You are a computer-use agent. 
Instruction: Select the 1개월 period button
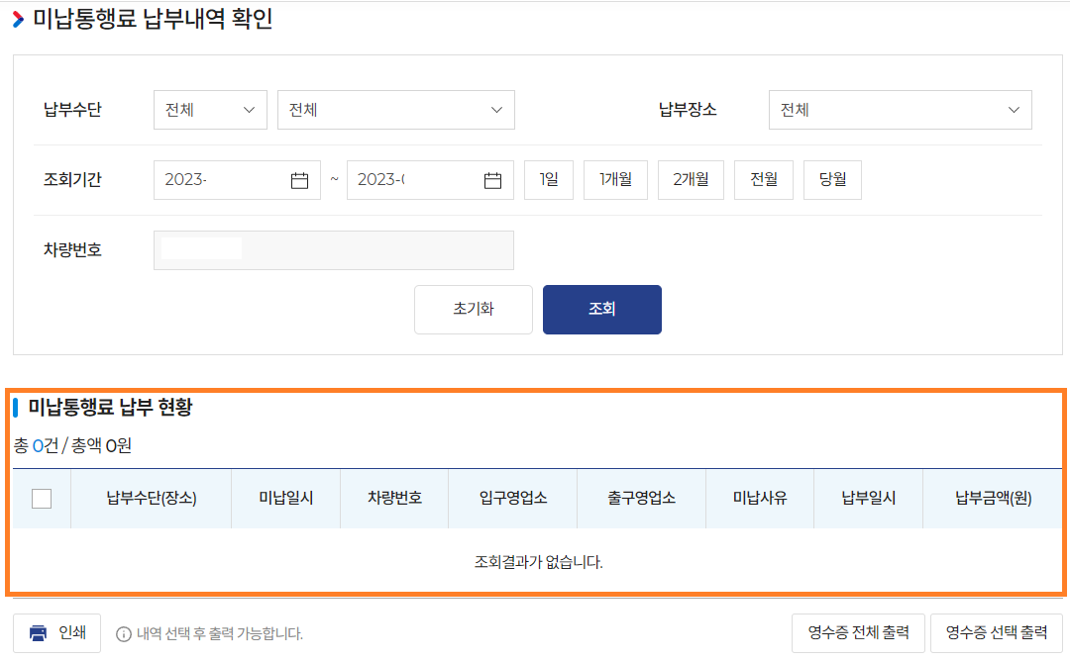point(614,179)
